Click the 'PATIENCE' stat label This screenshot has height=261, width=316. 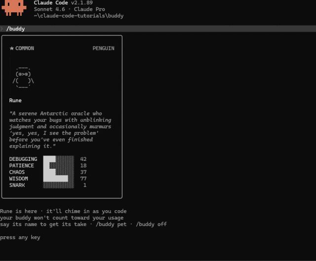[22, 166]
